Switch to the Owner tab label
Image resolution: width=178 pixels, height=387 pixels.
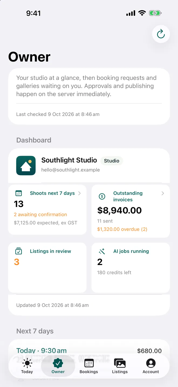point(58,372)
